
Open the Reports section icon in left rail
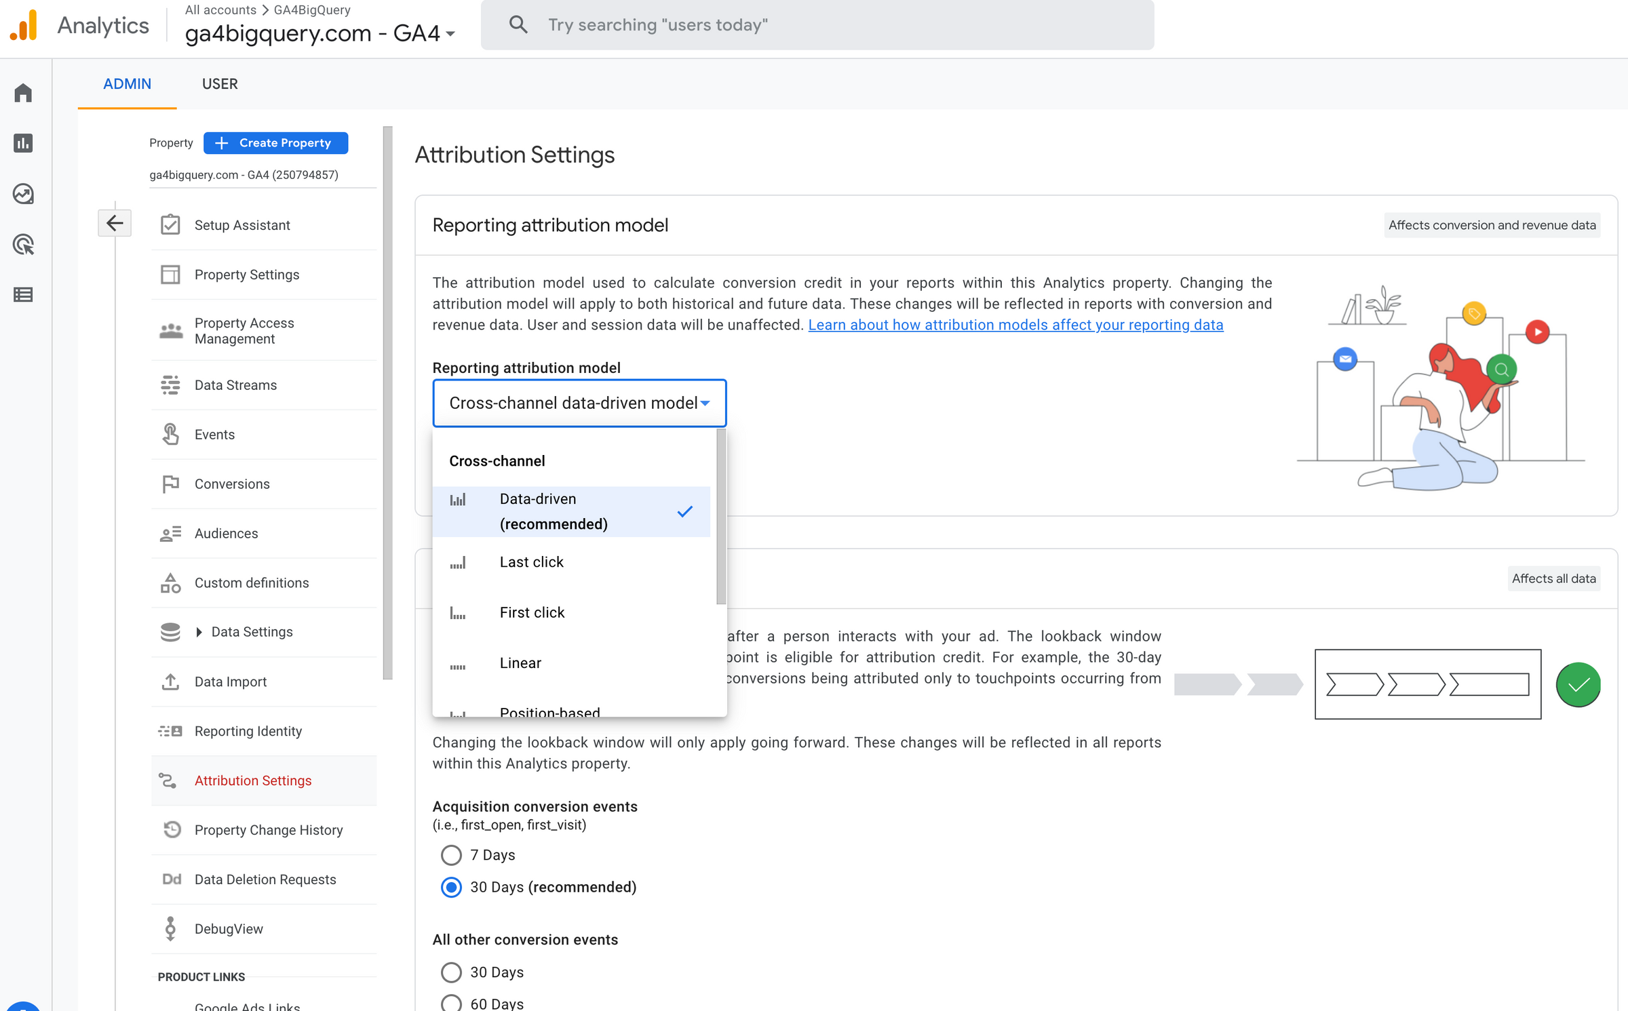pyautogui.click(x=23, y=143)
